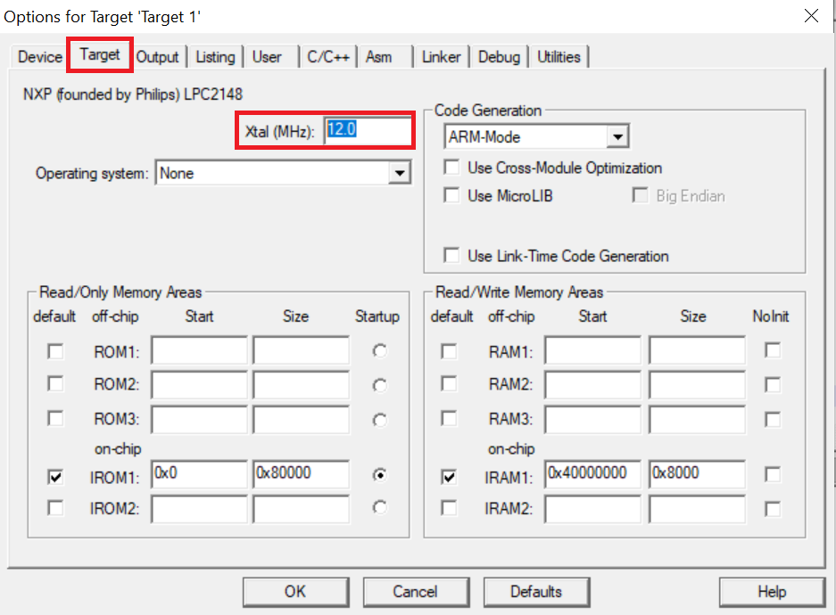Open the ARM-Mode code generation dropdown
The image size is (836, 615).
[x=619, y=136]
